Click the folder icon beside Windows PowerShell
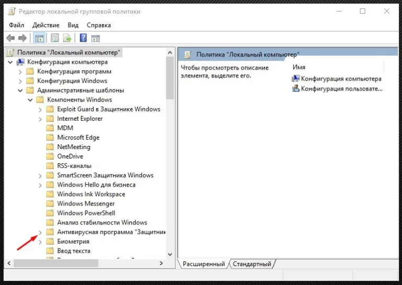 click(x=50, y=213)
